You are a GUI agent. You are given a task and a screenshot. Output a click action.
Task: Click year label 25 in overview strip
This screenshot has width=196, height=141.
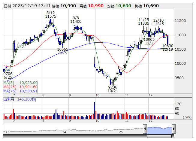pos(121,132)
